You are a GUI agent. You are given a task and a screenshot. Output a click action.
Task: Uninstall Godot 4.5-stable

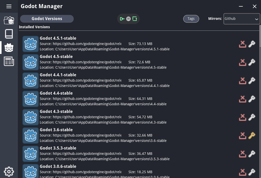(243, 62)
